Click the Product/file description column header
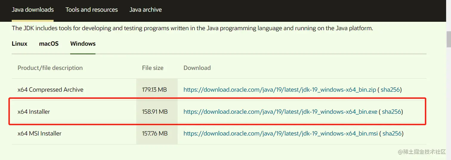This screenshot has width=451, height=160. (x=50, y=68)
